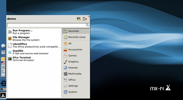Launch Xfce Terminal from favorites
The width and height of the screenshot is (183, 100).
point(21,59)
